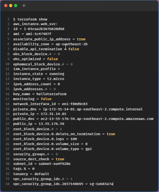Open a new tab with the plus icon

pos(24,6)
